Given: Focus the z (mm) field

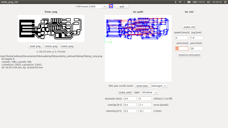Looking at the screenshot, I should (145, 111).
